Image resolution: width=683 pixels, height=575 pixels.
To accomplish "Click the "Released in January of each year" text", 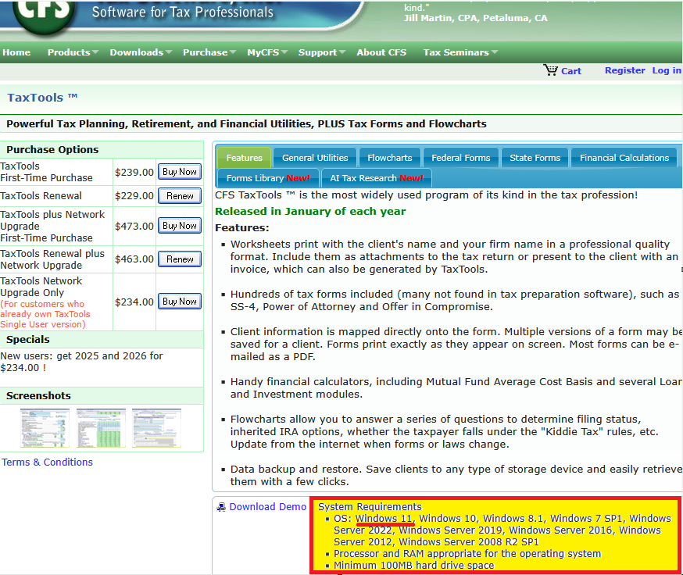I will click(x=310, y=211).
